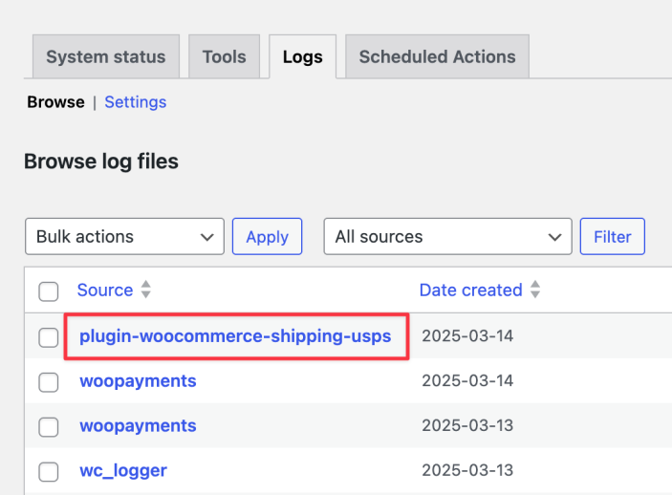Sort by Source using sort arrows icon
This screenshot has width=672, height=495.
(146, 290)
